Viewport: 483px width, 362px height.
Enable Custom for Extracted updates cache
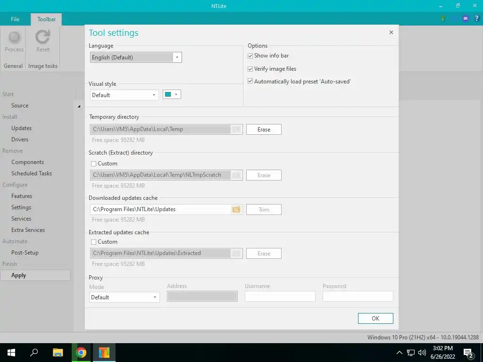(94, 242)
